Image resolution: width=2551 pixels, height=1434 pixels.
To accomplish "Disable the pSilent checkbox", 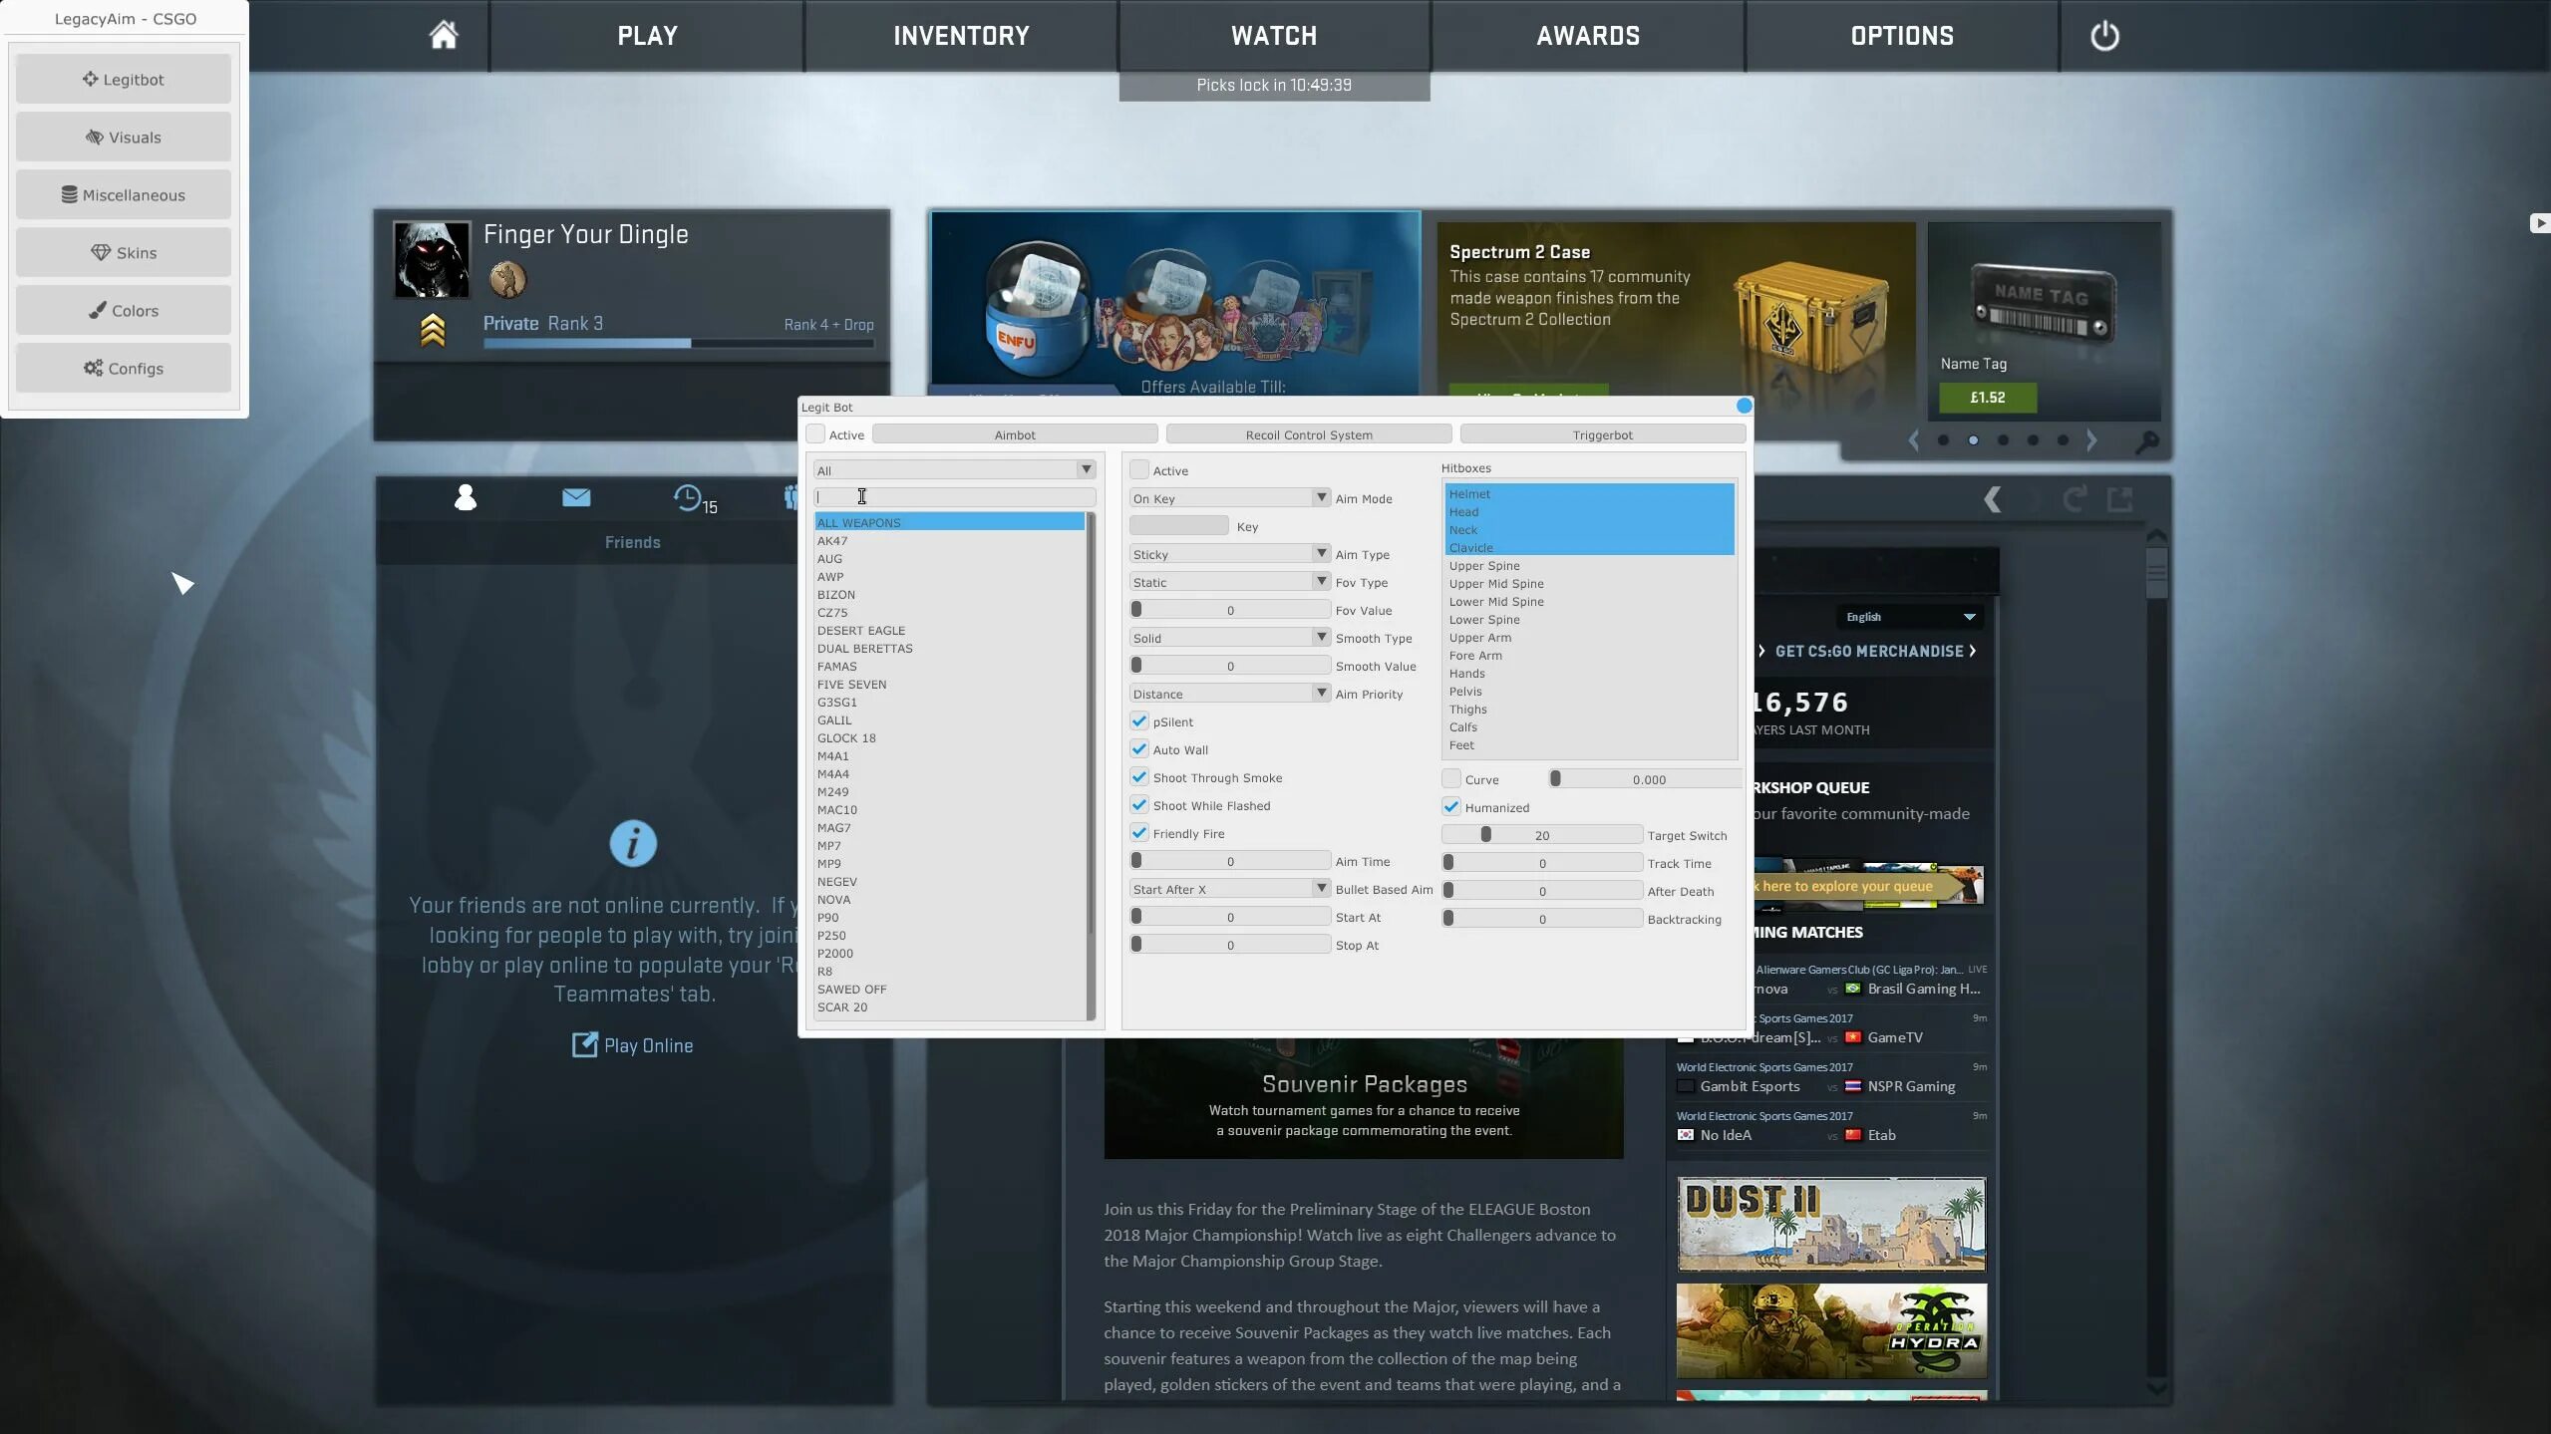I will point(1139,721).
